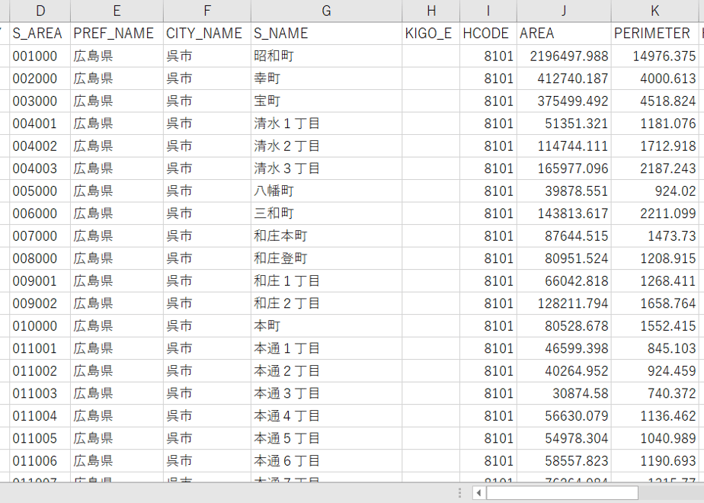This screenshot has height=503, width=704.
Task: Select AREA value 375499.492
Action: point(564,101)
